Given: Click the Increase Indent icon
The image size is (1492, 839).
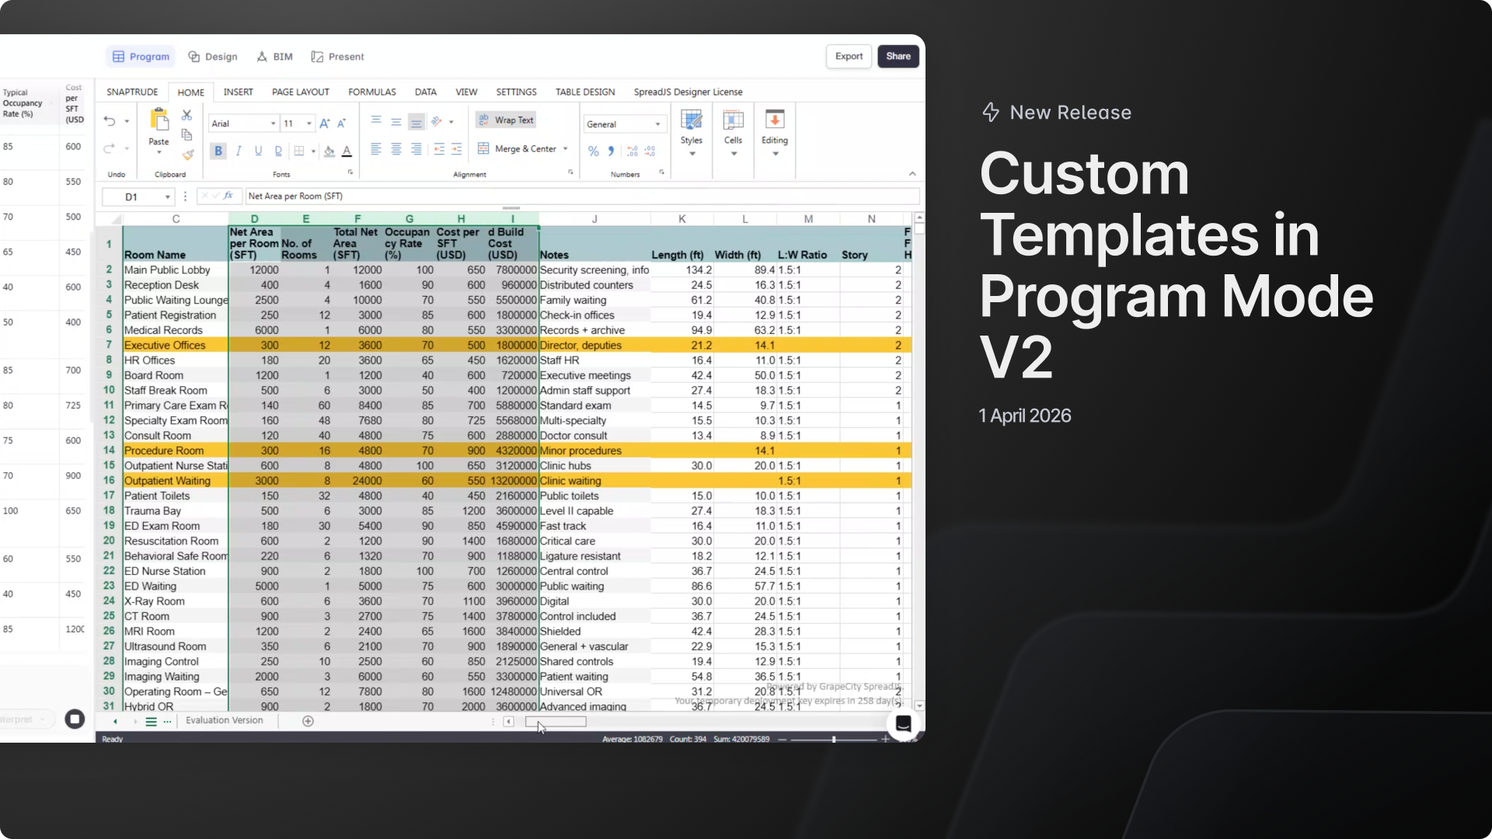Looking at the screenshot, I should 456,149.
